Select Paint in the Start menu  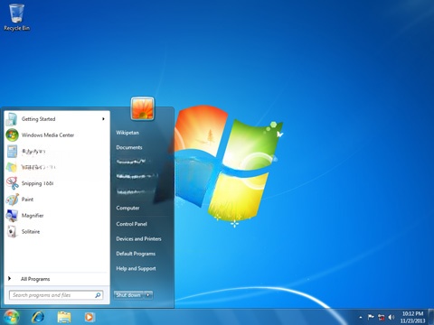[x=57, y=200]
